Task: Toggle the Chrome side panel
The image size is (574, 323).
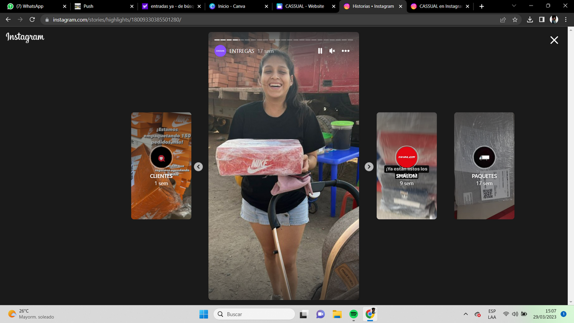Action: tap(542, 19)
